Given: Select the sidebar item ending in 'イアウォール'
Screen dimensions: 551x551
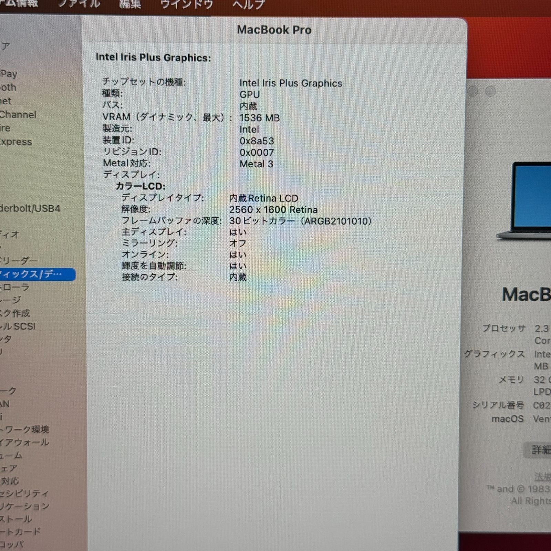Looking at the screenshot, I should pyautogui.click(x=24, y=442).
